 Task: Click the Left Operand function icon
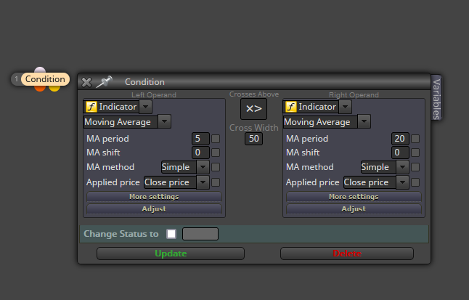pyautogui.click(x=91, y=107)
